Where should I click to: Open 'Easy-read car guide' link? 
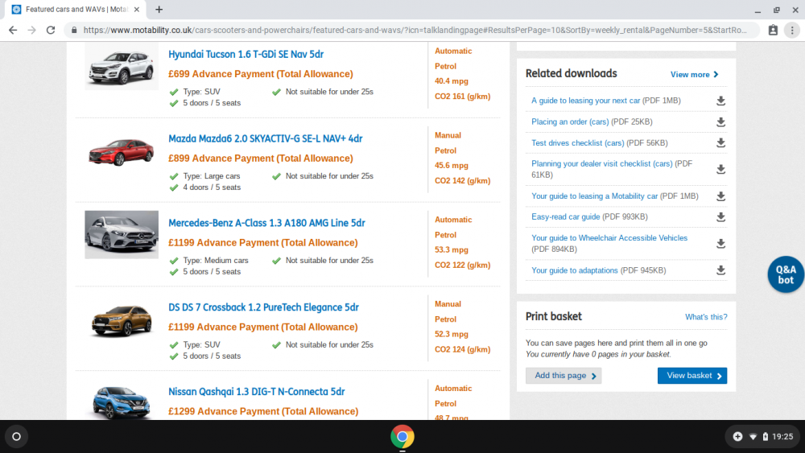[565, 217]
